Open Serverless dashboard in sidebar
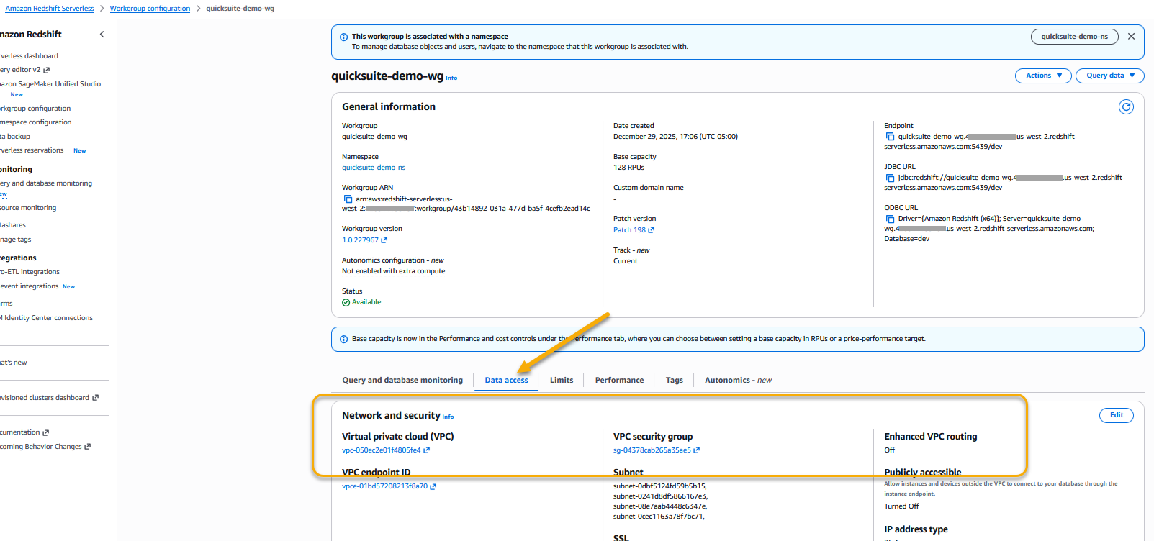This screenshot has width=1154, height=541. tap(29, 56)
